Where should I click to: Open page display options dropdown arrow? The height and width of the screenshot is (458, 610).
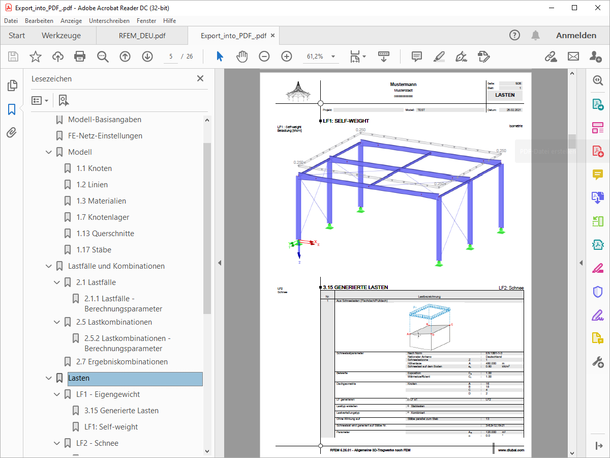(x=364, y=56)
